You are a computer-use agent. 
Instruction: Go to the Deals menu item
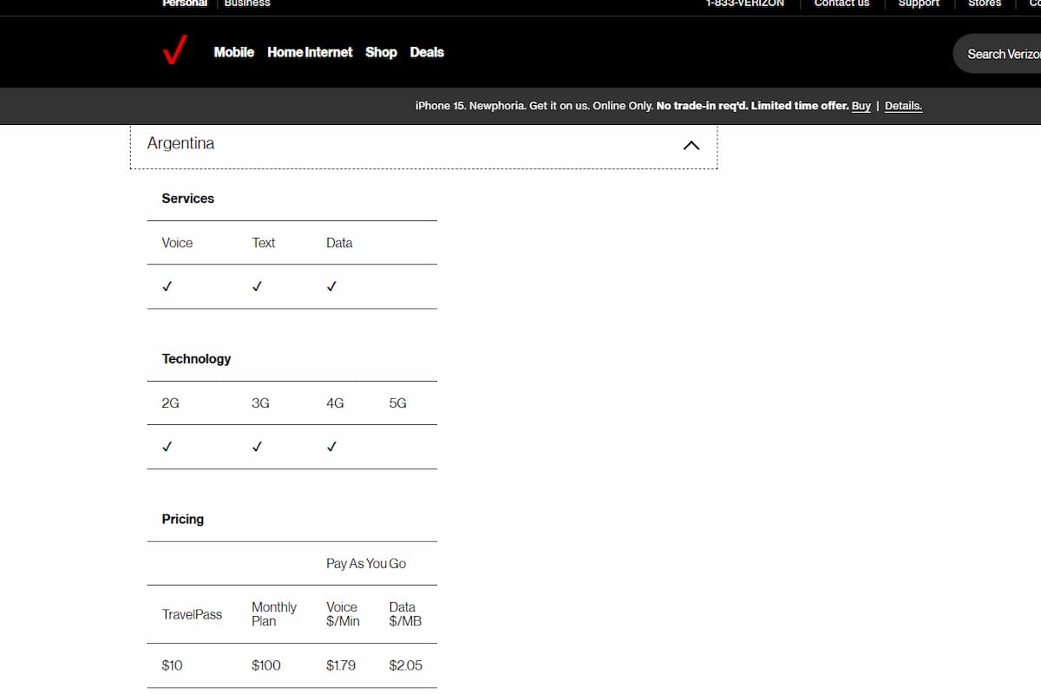pos(427,52)
